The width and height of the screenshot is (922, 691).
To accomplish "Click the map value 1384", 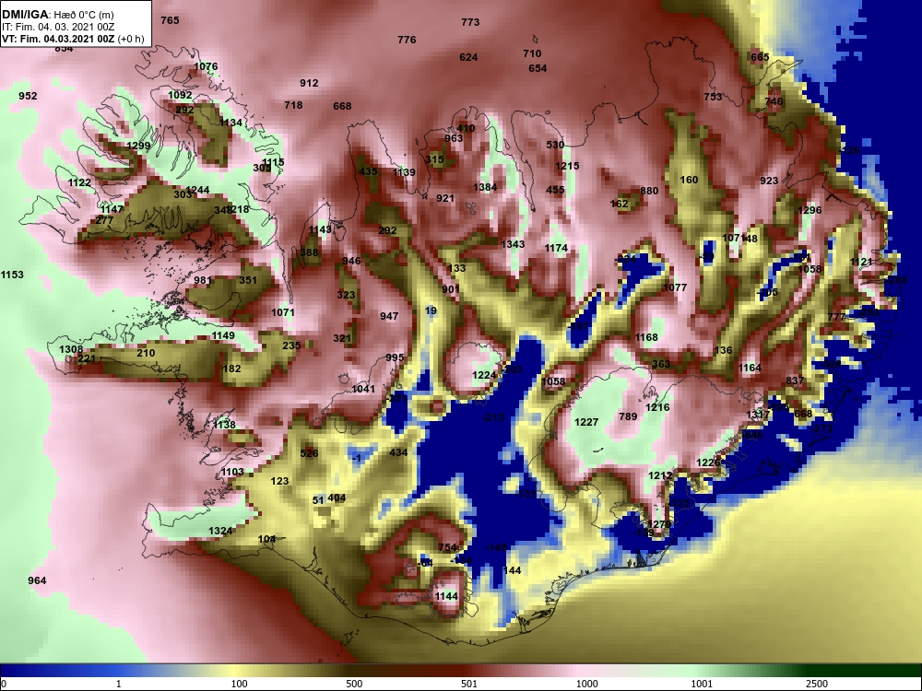I will 485,187.
